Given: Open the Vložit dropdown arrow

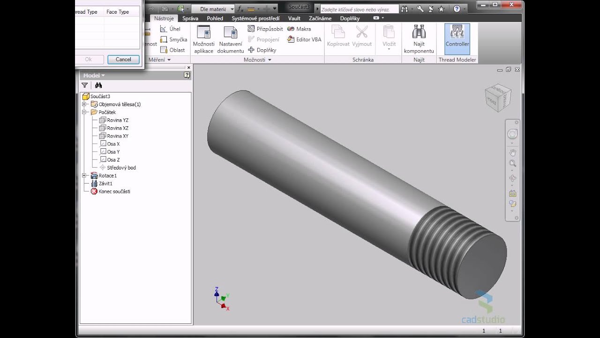Looking at the screenshot, I should pos(389,49).
